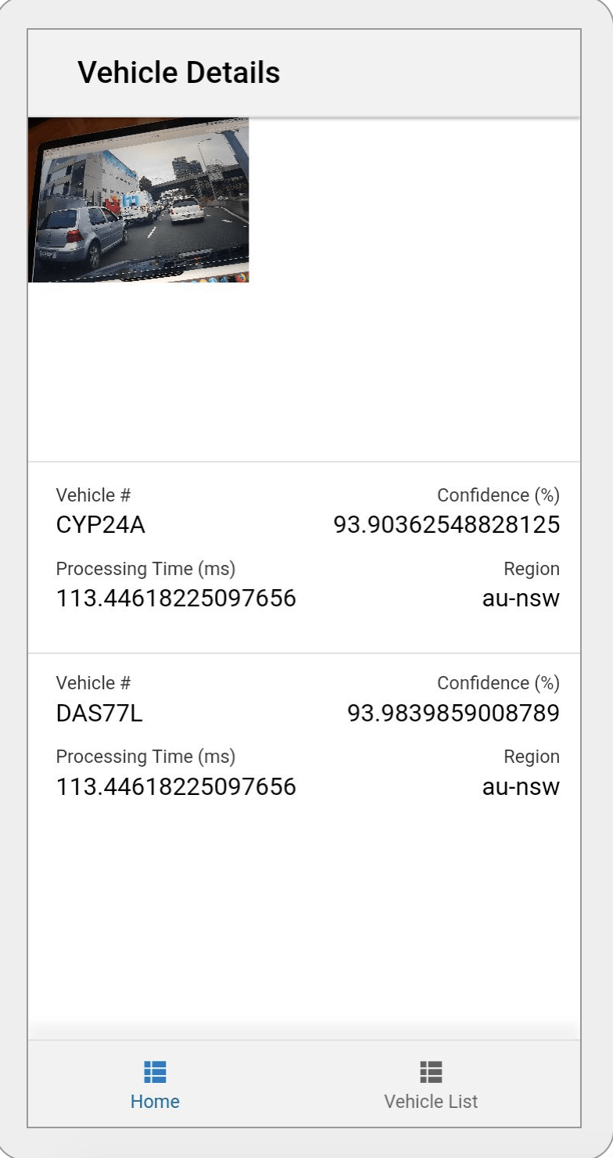Click confidence value 93.90362548828125
Viewport: 613px width, 1158px height.
(x=446, y=525)
